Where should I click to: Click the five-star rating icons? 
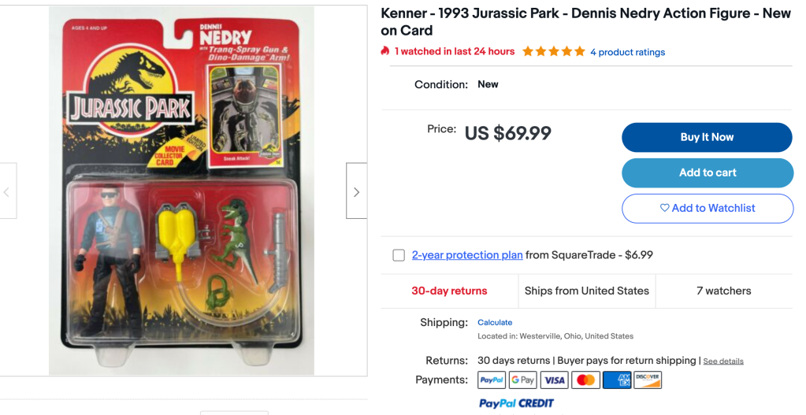click(x=554, y=51)
